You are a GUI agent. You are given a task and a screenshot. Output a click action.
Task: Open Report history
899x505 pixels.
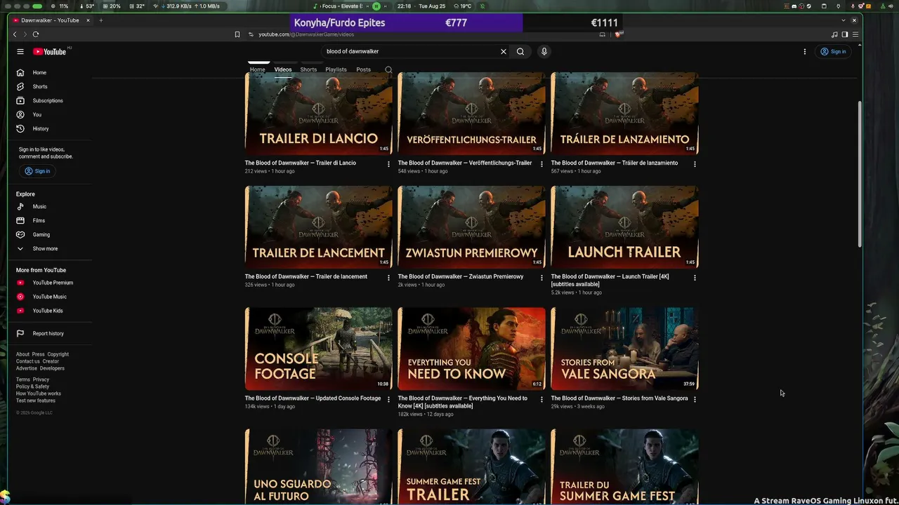(x=48, y=333)
